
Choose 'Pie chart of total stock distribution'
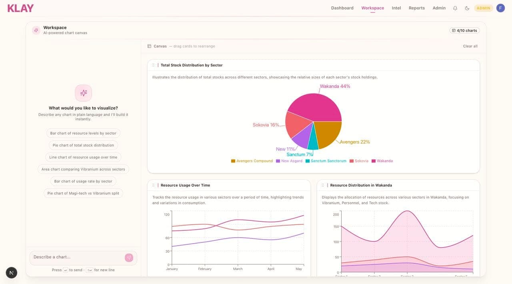click(x=83, y=145)
